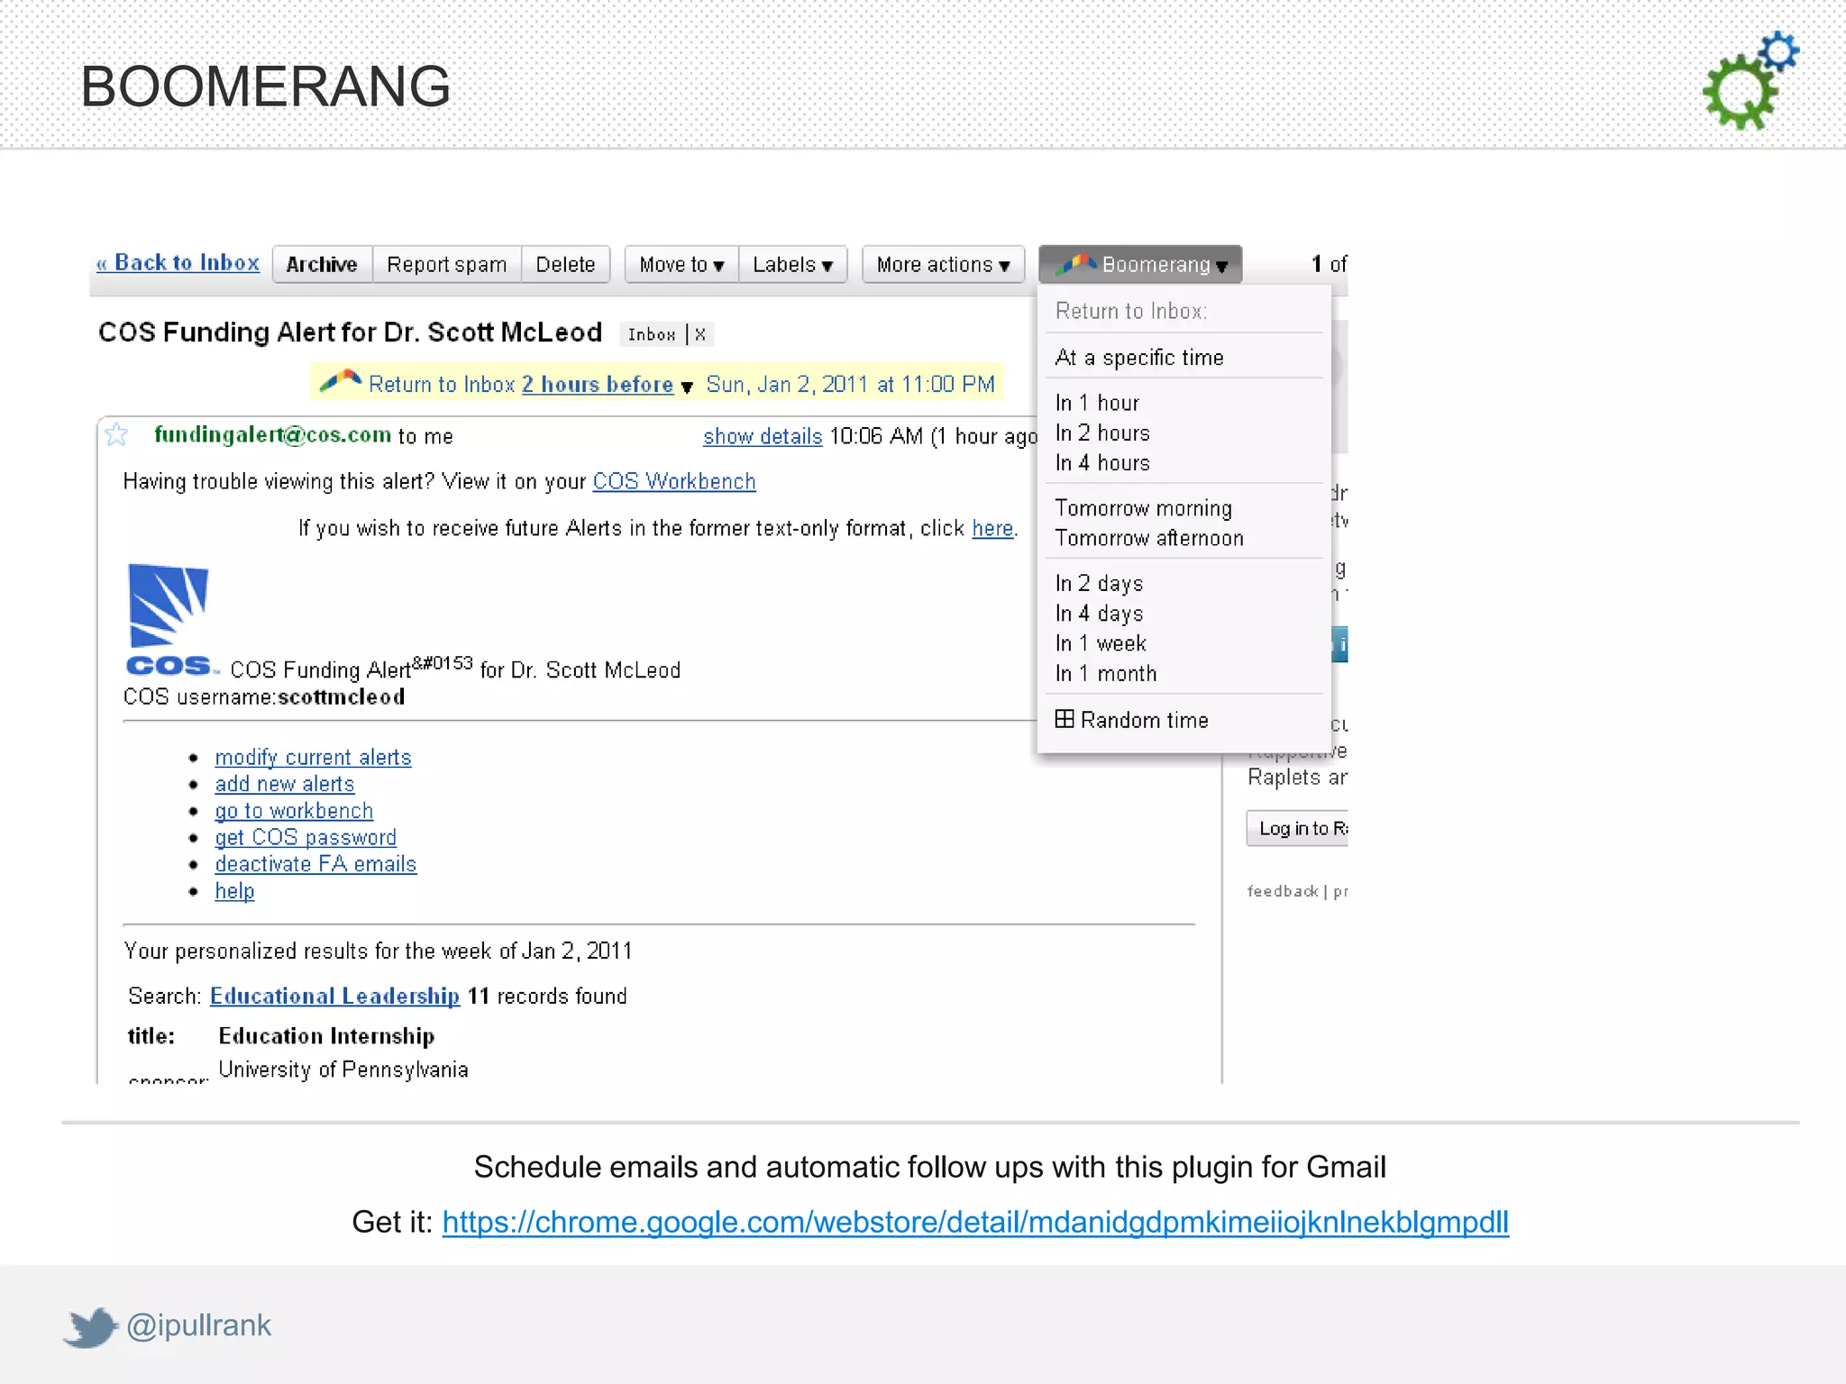The image size is (1846, 1384).
Task: Choose At a specific time option
Action: pyautogui.click(x=1139, y=358)
